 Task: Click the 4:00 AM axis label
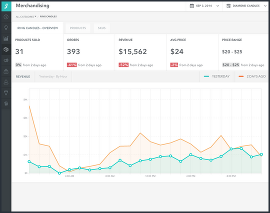[x=69, y=176]
